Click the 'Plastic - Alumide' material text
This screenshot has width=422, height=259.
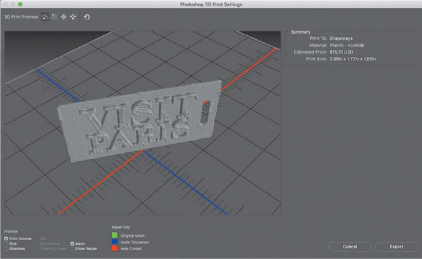point(347,45)
